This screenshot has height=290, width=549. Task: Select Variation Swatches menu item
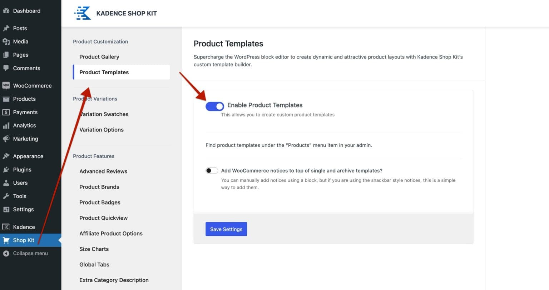click(104, 114)
